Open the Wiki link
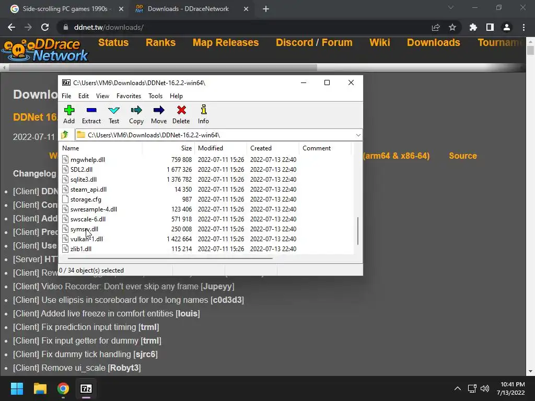535x401 pixels. [x=379, y=42]
